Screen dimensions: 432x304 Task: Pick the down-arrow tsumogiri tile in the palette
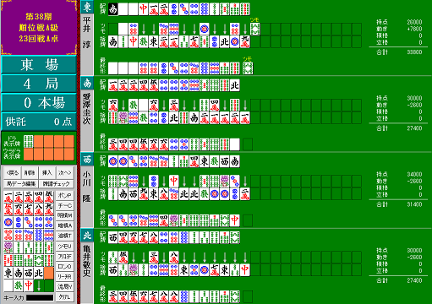coord(39,285)
